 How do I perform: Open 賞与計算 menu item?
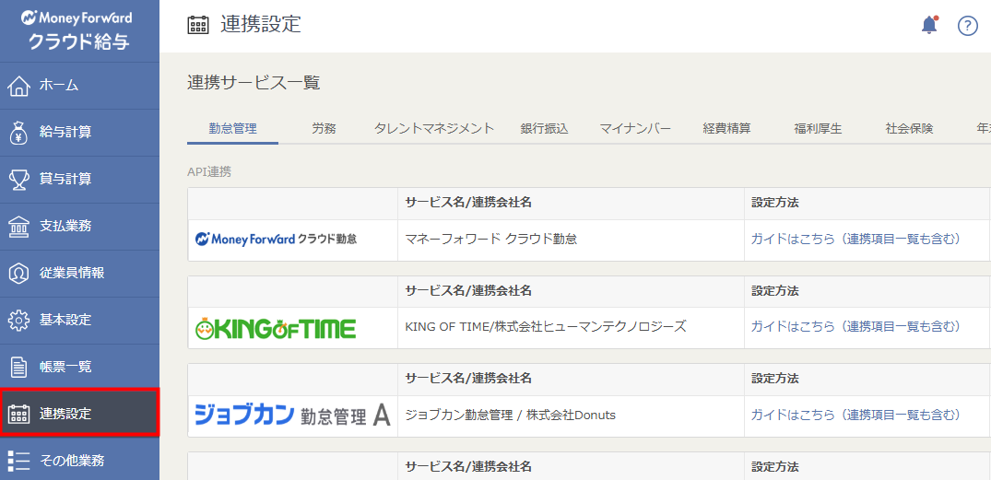pos(79,180)
